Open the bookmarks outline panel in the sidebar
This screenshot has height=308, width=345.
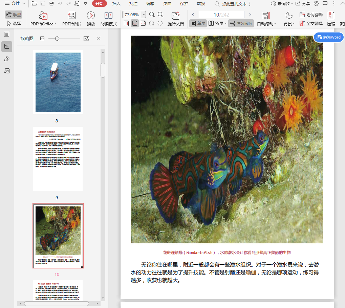point(6,34)
